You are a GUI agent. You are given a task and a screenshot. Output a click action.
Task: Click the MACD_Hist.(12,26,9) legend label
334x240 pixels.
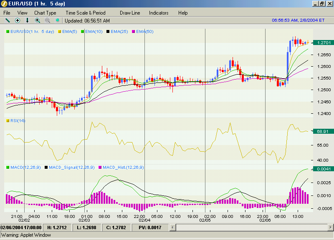123,167
